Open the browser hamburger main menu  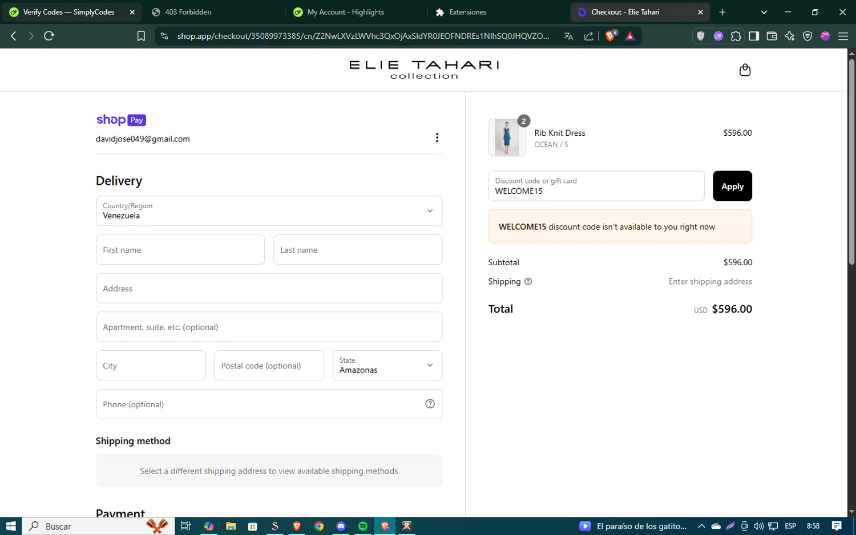[843, 36]
